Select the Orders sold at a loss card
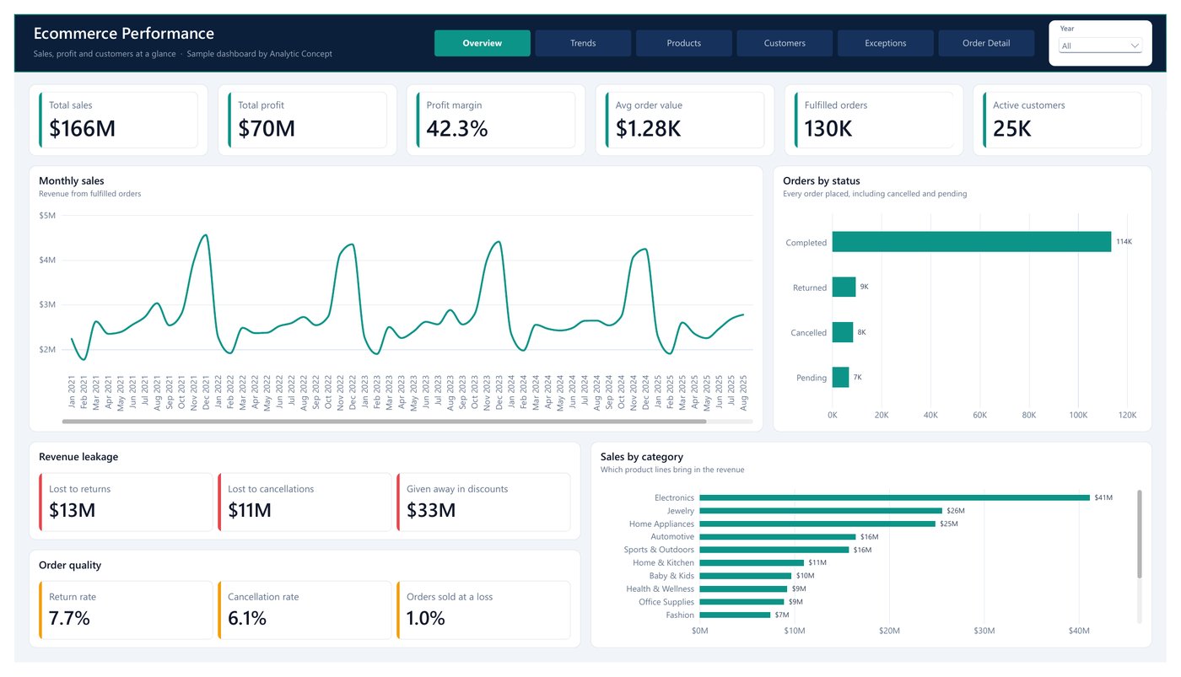 (x=483, y=610)
